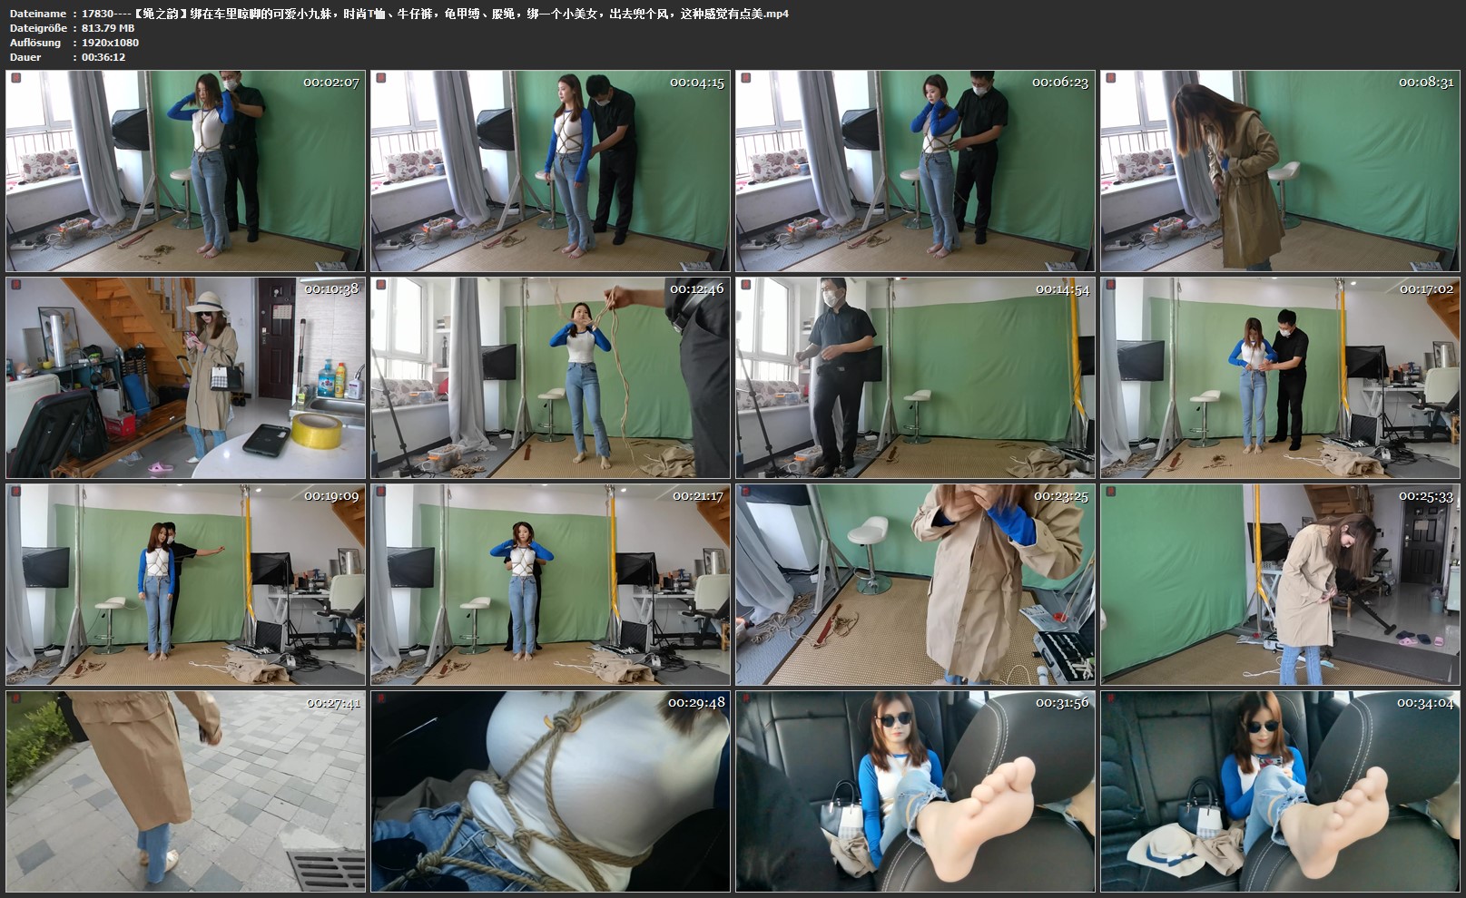Click the Auflösung 1920x1080 value
This screenshot has width=1466, height=898.
pos(110,43)
